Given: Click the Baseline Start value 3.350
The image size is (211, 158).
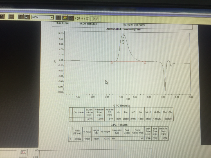Looking at the screenshot, I should (165, 138).
